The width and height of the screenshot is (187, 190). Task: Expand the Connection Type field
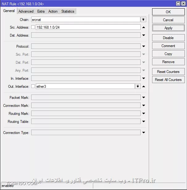[144, 132]
